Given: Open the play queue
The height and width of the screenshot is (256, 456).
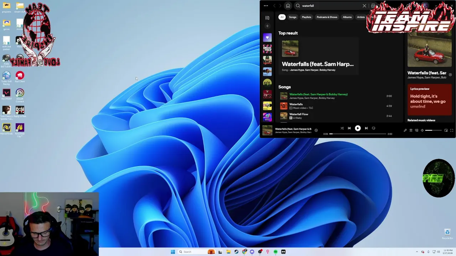Looking at the screenshot, I should (x=411, y=130).
